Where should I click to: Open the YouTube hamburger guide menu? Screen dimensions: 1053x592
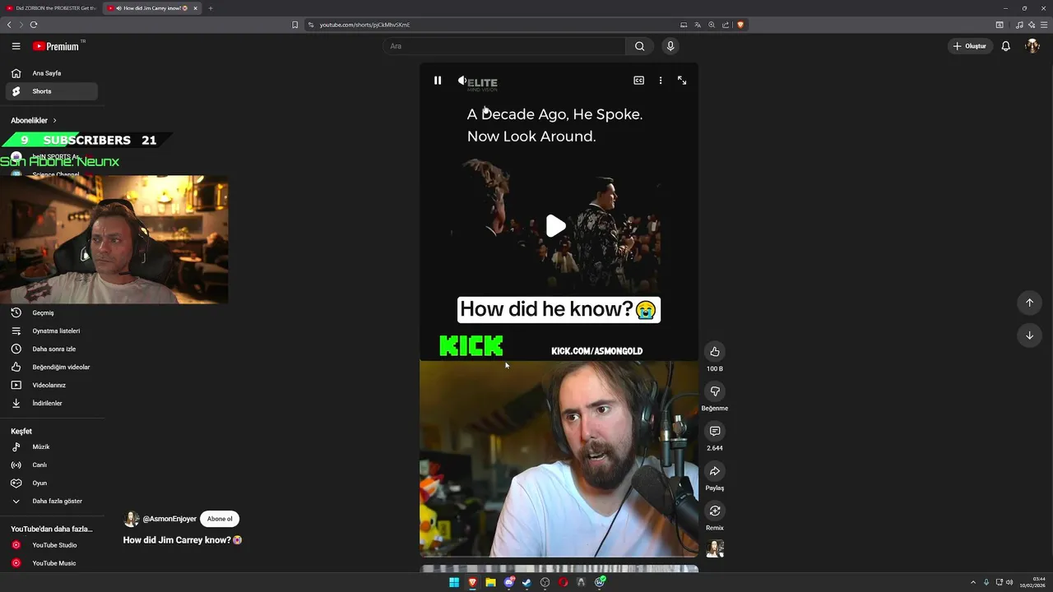click(x=16, y=46)
